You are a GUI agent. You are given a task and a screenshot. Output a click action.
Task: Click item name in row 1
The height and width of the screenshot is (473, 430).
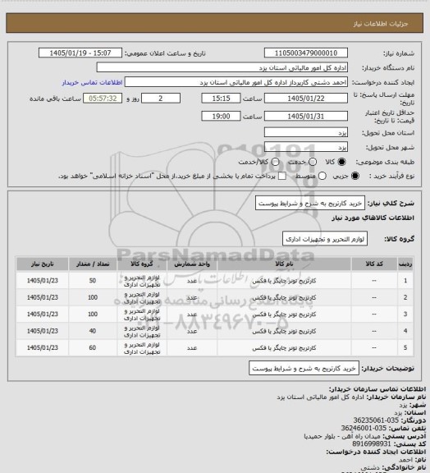coord(284,281)
